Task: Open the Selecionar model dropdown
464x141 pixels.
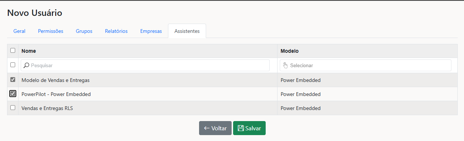Action: pos(366,65)
